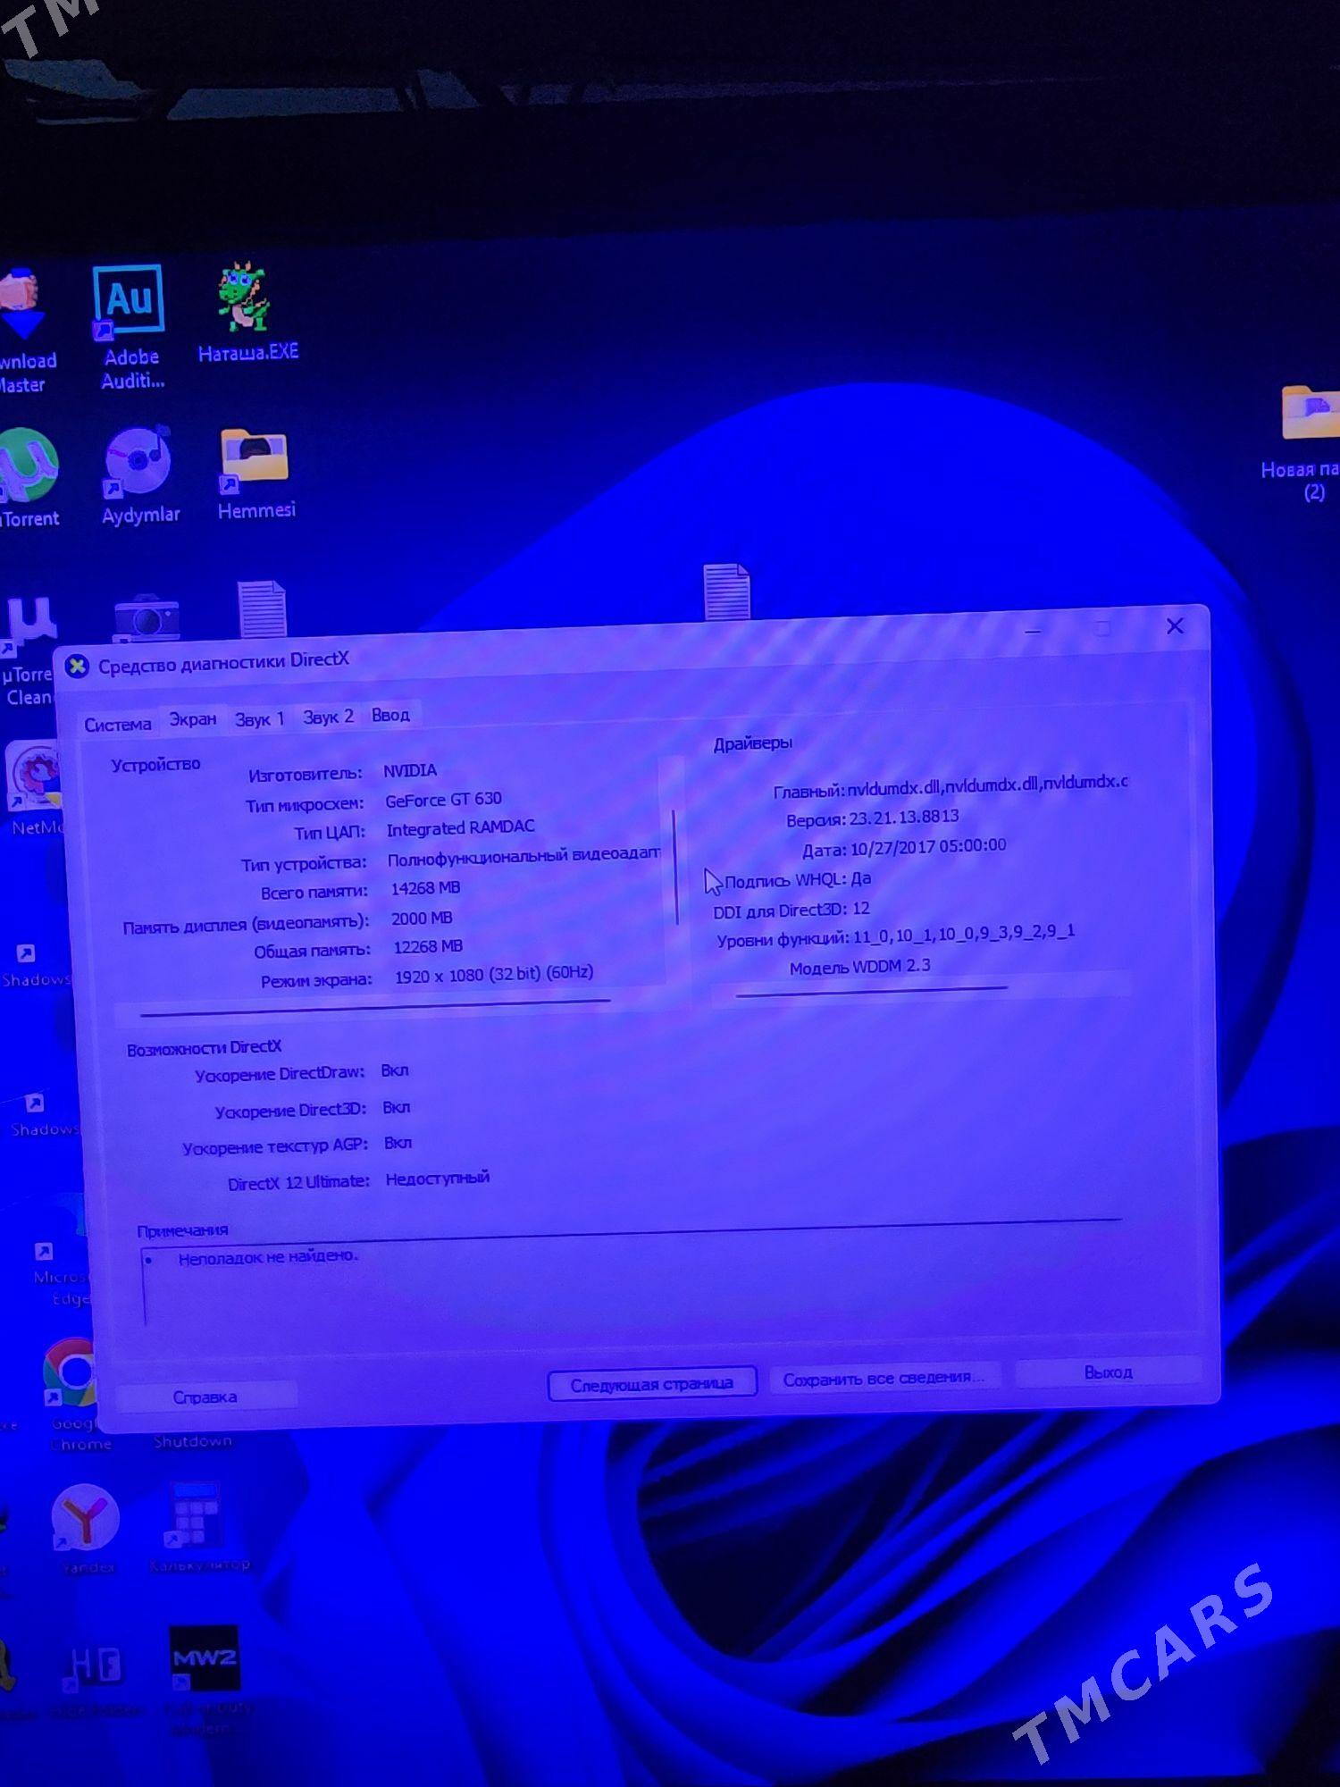The height and width of the screenshot is (1787, 1340).
Task: Click the Справка button
Action: [x=205, y=1397]
